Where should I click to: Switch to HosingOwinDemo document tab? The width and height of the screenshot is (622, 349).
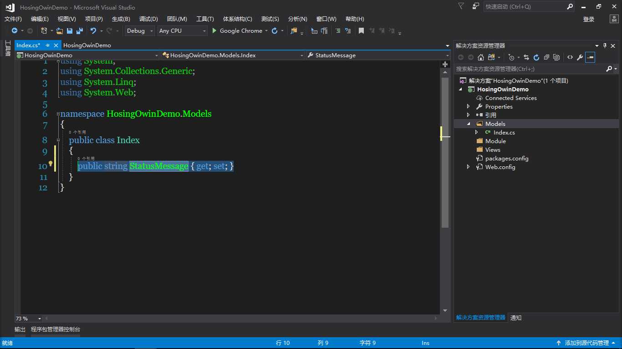point(87,45)
